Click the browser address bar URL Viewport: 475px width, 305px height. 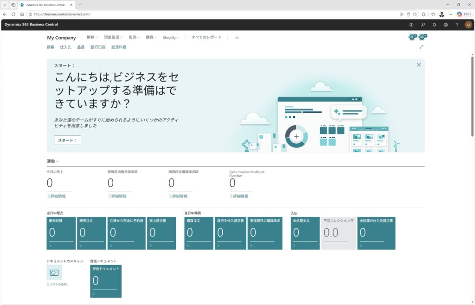click(62, 14)
